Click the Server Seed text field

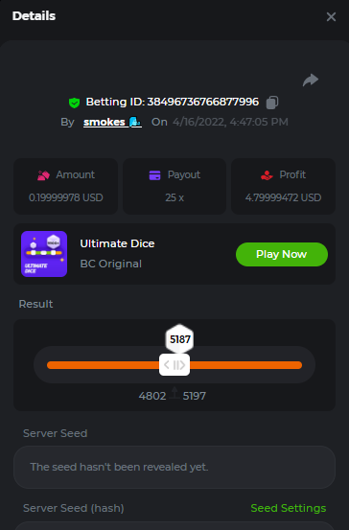tap(174, 467)
